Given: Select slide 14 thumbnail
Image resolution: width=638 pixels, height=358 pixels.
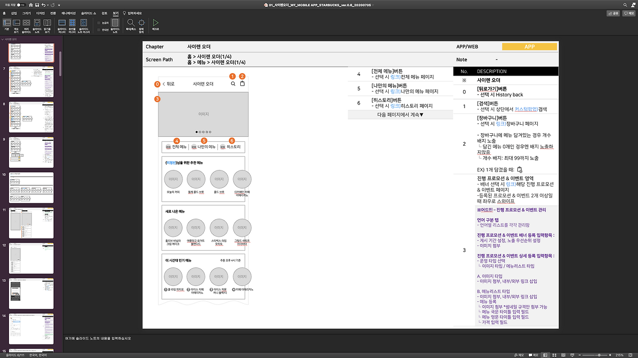Looking at the screenshot, I should [32, 328].
